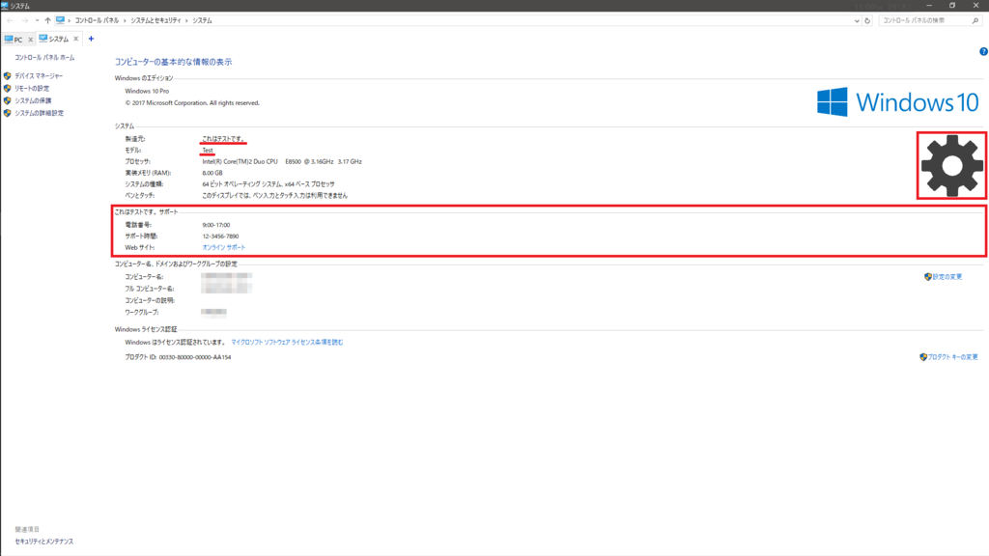This screenshot has width=989, height=556.
Task: Go up one level with up arrow
Action: coord(48,21)
